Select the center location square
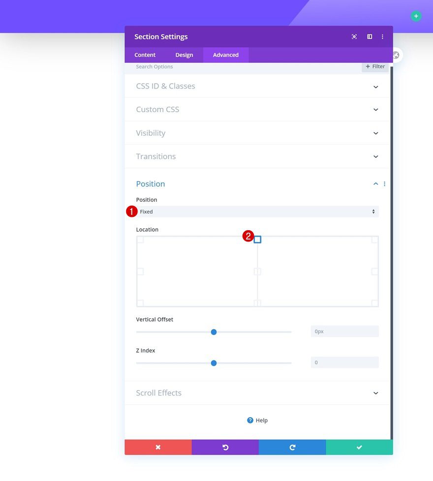Image resolution: width=433 pixels, height=481 pixels. pos(257,271)
